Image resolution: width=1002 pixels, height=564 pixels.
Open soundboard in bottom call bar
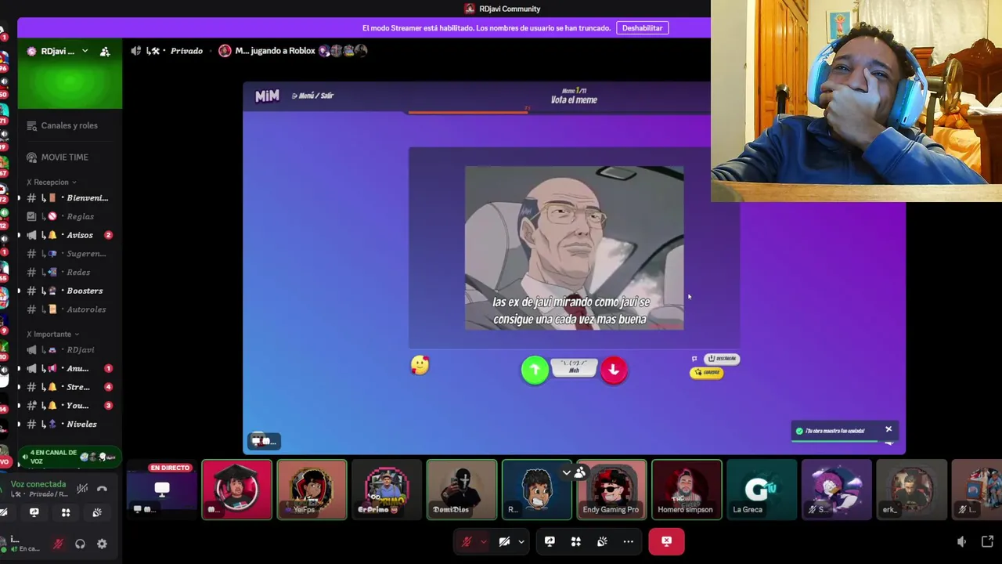tap(602, 541)
